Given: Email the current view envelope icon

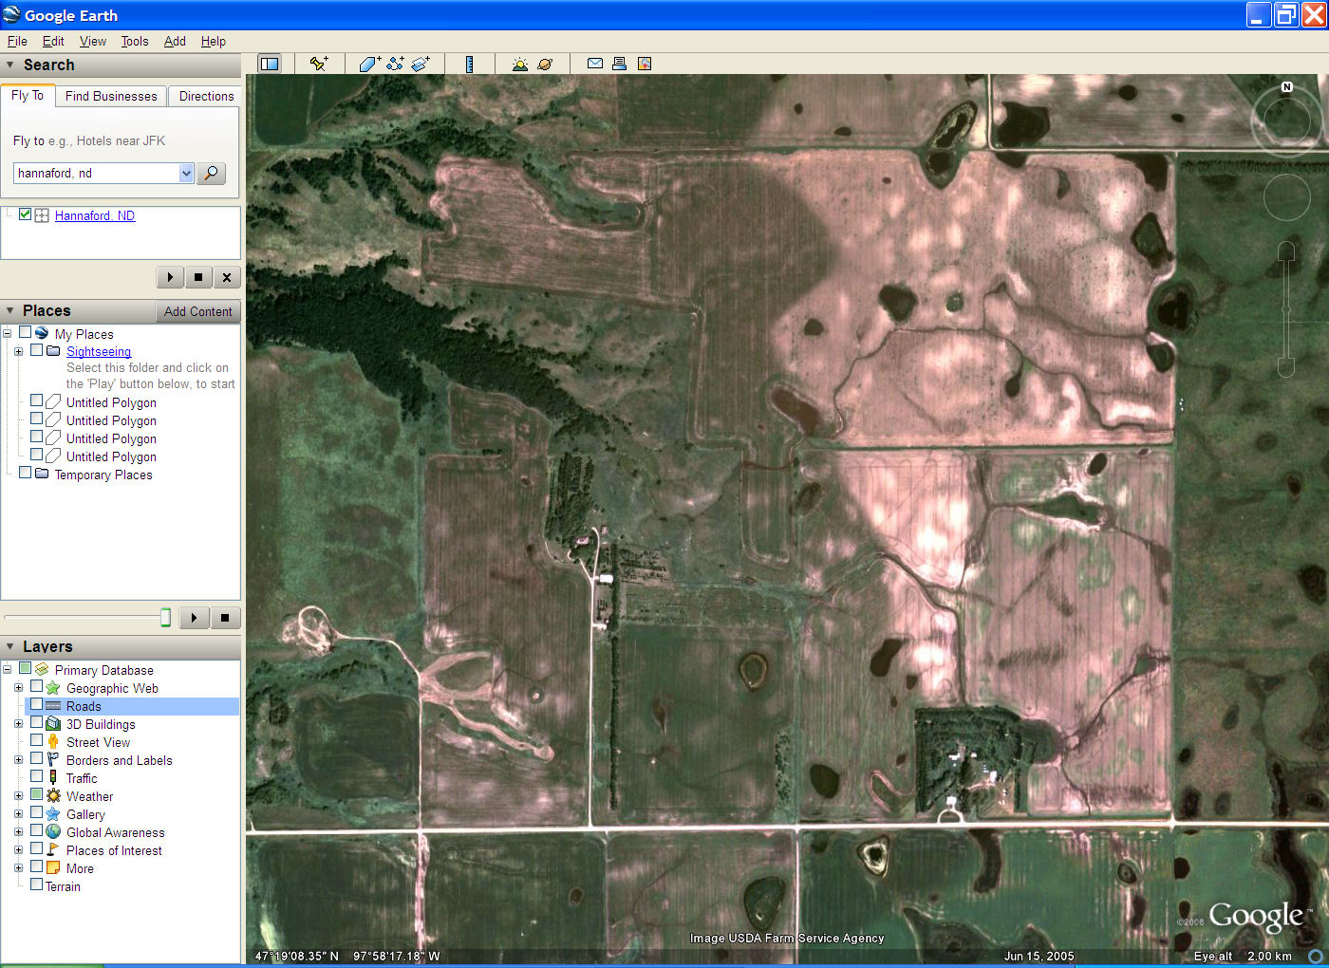Looking at the screenshot, I should click(x=595, y=64).
